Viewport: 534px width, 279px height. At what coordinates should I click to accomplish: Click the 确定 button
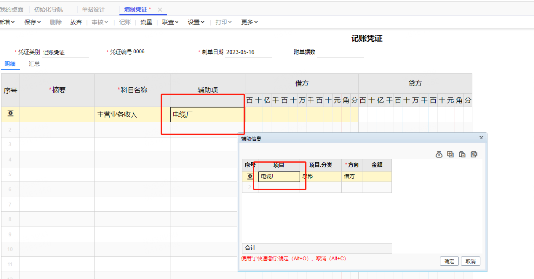point(449,261)
